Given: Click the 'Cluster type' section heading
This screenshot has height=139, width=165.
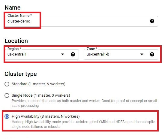Looking at the screenshot, I should [x=21, y=74].
